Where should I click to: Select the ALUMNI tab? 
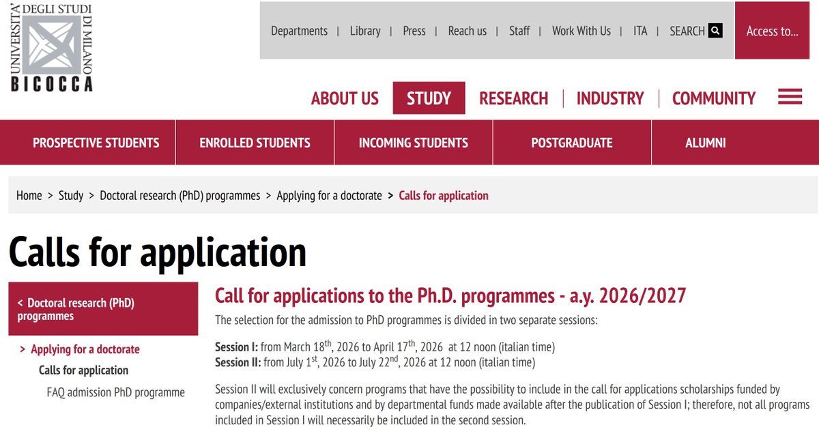coord(706,143)
